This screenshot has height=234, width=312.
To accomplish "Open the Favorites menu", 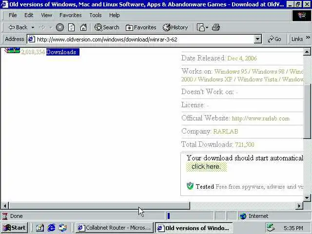I will pyautogui.click(x=71, y=15).
